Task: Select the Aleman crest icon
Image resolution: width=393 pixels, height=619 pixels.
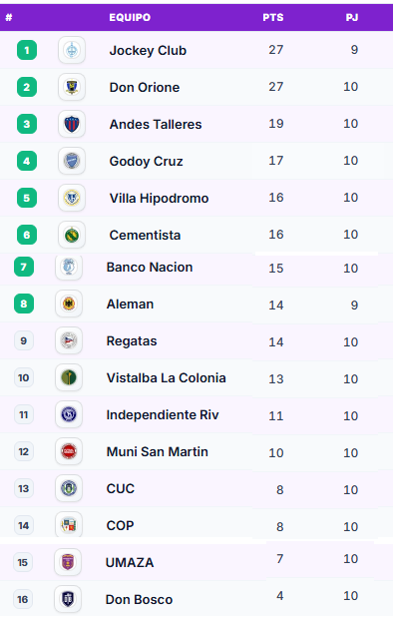Action: pyautogui.click(x=69, y=304)
